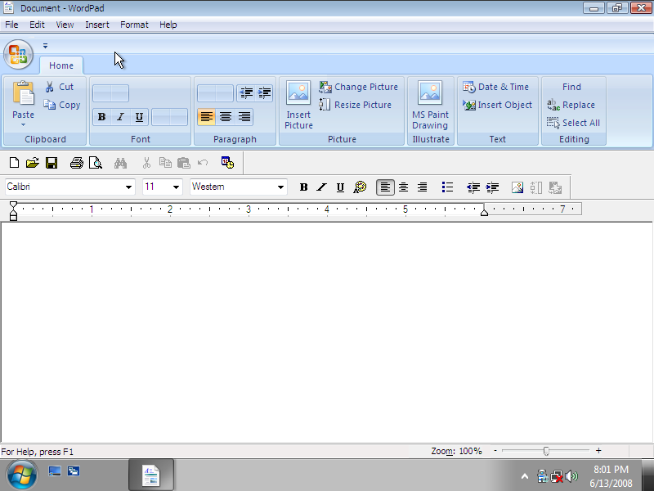
Task: Click Insert Object in the Text group
Action: 497,105
